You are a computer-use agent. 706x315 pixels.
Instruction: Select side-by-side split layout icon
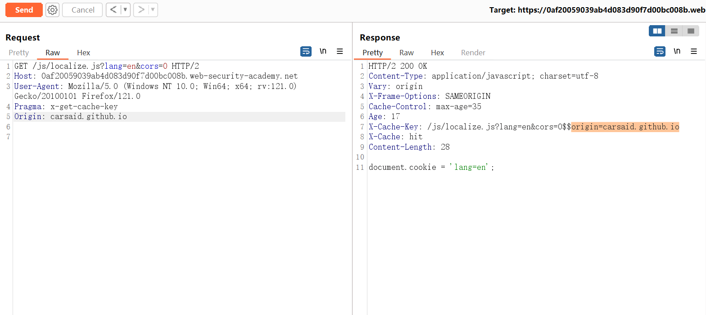[x=657, y=31]
